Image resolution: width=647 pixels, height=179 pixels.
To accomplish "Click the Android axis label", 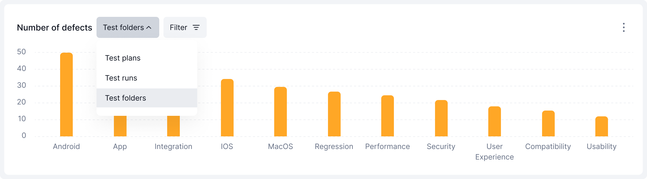I will coord(66,146).
